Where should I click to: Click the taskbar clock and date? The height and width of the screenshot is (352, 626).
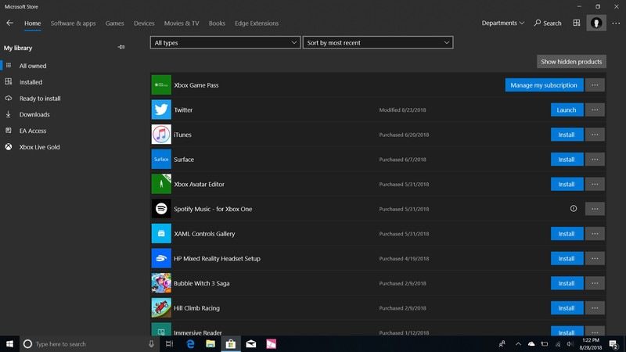click(x=591, y=344)
